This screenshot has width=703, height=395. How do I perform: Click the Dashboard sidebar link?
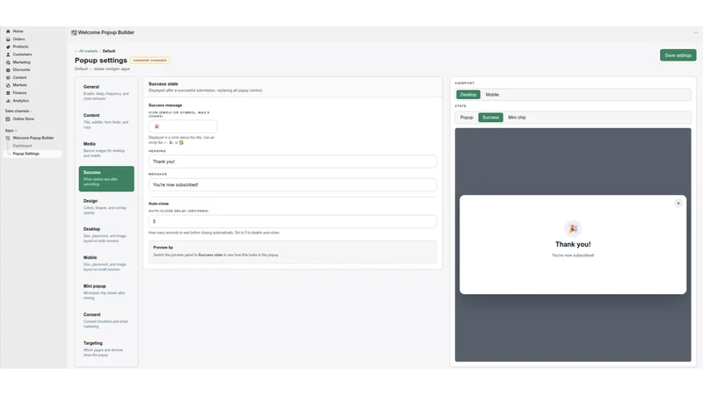coord(22,146)
